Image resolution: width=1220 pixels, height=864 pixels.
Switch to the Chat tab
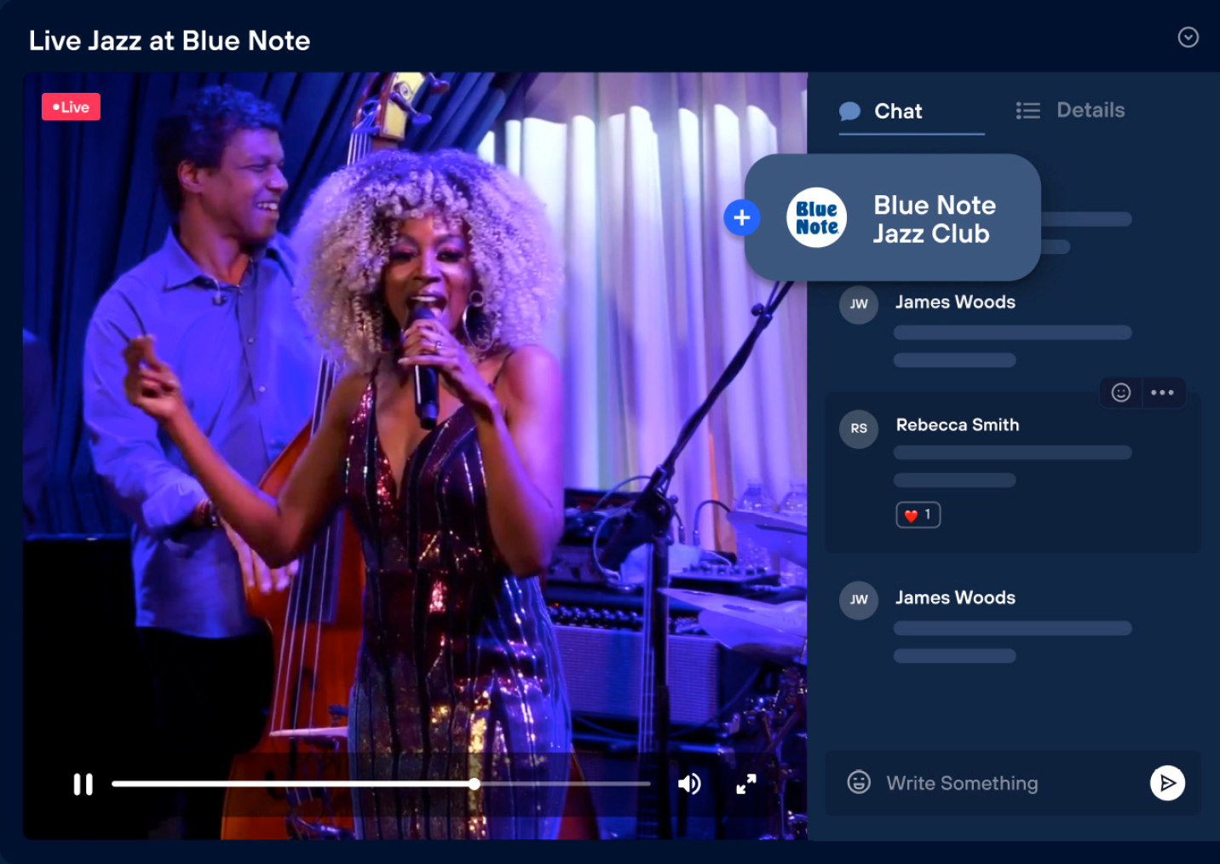click(897, 112)
